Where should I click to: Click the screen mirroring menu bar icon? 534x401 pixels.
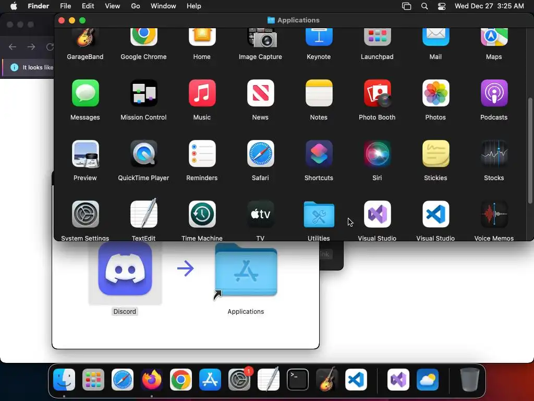point(407,6)
